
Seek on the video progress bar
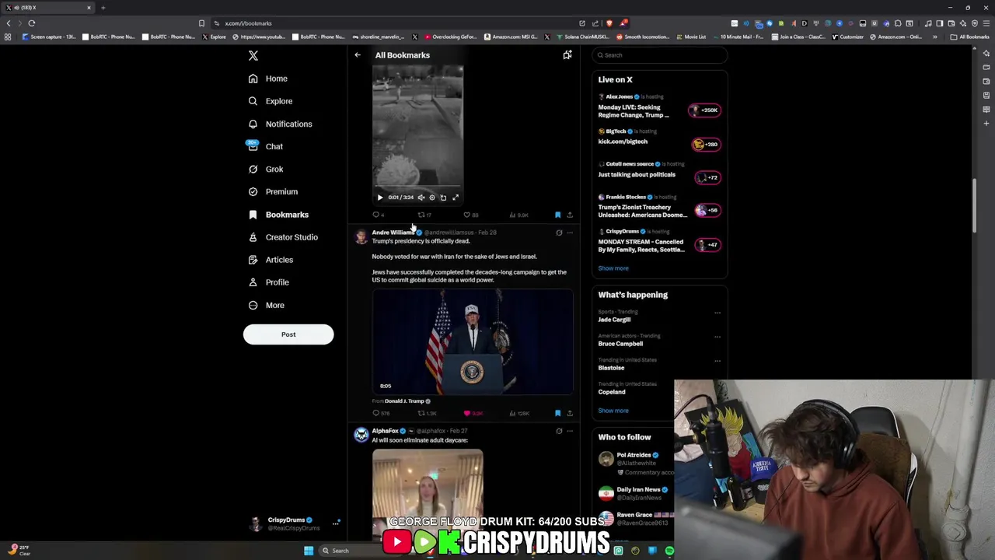click(x=417, y=187)
